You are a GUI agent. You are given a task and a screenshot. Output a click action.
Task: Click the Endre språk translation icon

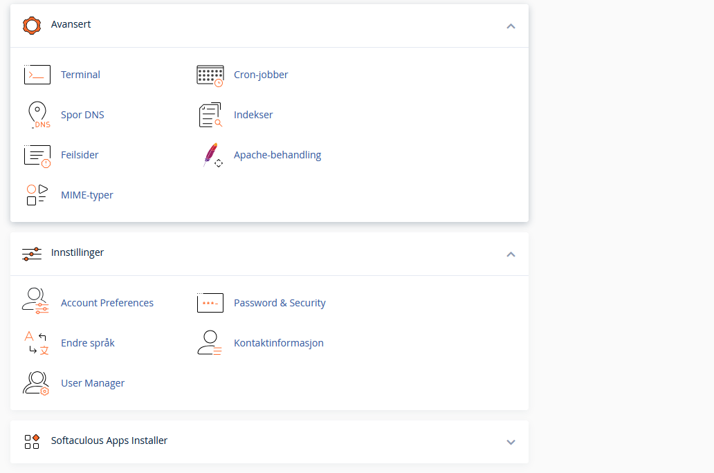(36, 343)
